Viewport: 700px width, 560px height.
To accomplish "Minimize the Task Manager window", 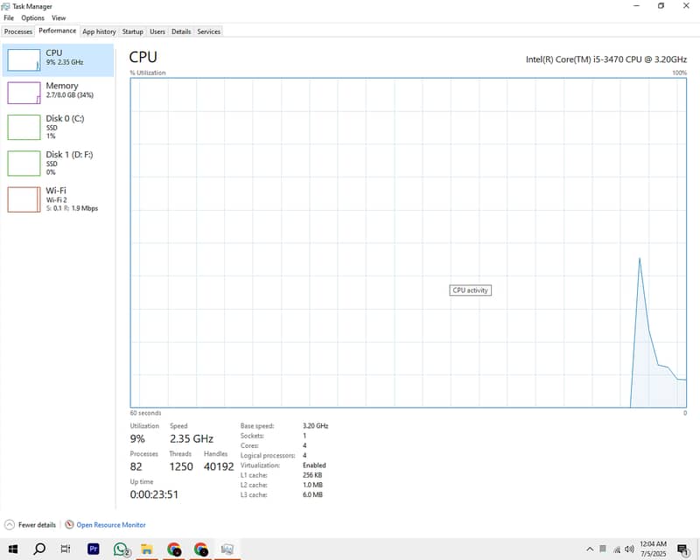I will tap(637, 6).
